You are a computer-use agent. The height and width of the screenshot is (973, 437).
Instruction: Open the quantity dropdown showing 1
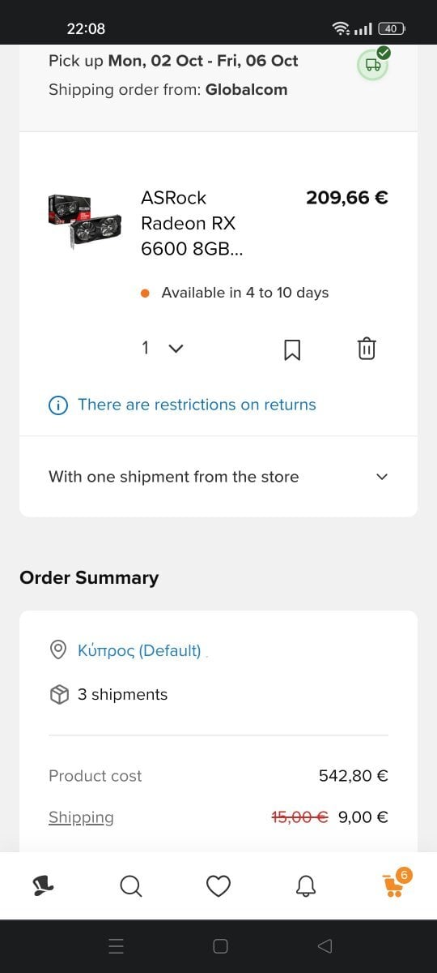pos(163,348)
